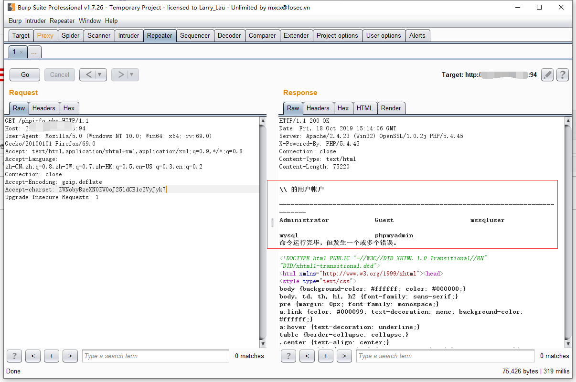Viewport: 576px width, 382px height.
Task: Open the Project options tab
Action: pos(337,35)
